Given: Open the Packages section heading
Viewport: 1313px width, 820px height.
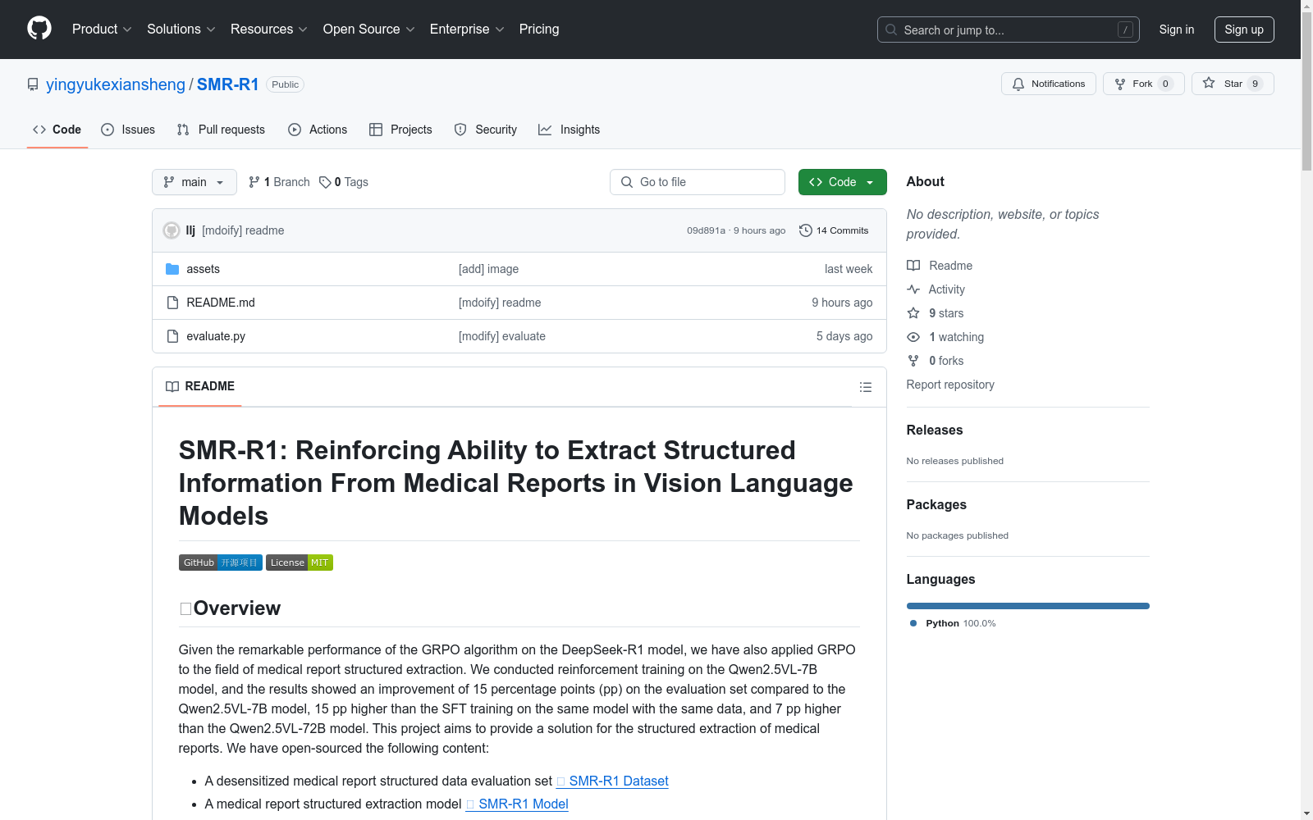Looking at the screenshot, I should point(936,504).
